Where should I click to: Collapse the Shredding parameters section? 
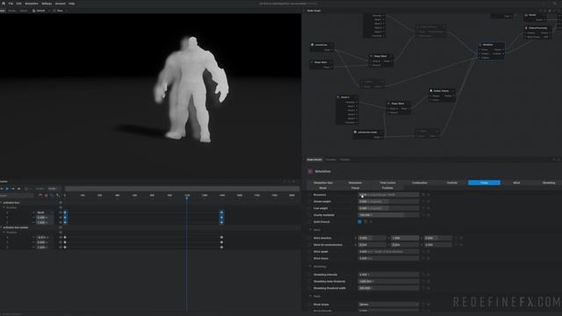pos(310,267)
